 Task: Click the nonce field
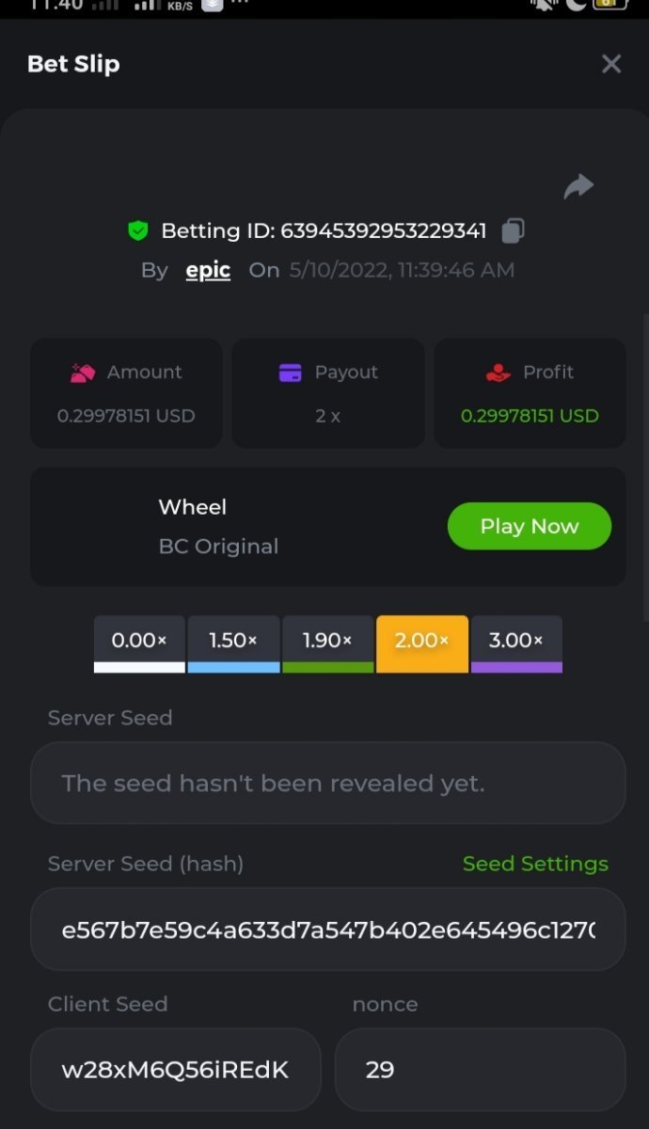coord(480,1070)
